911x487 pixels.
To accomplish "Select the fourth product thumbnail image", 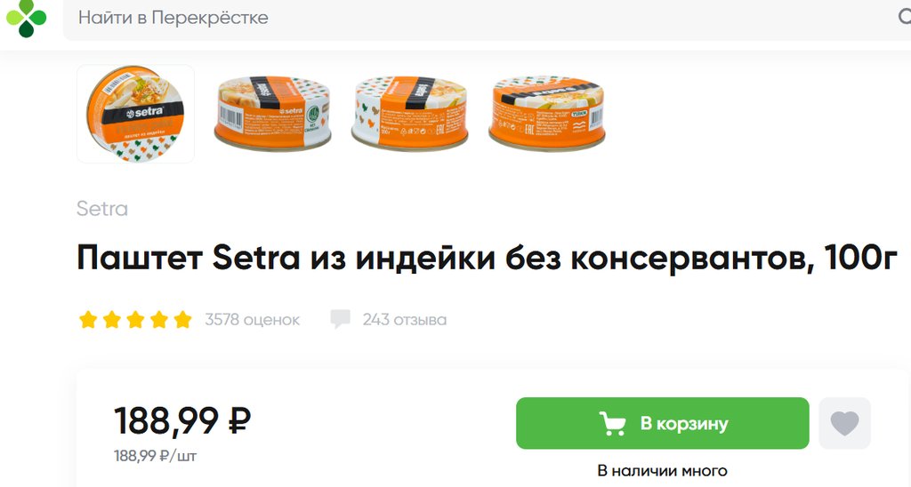I will (x=547, y=113).
